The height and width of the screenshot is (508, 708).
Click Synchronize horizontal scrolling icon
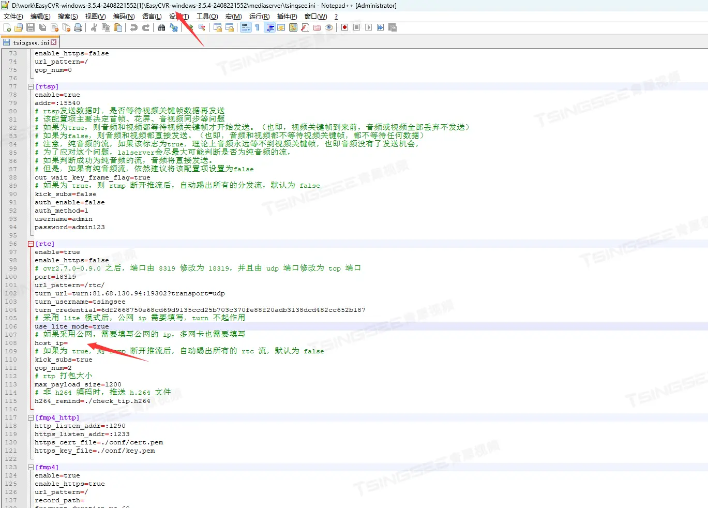230,27
